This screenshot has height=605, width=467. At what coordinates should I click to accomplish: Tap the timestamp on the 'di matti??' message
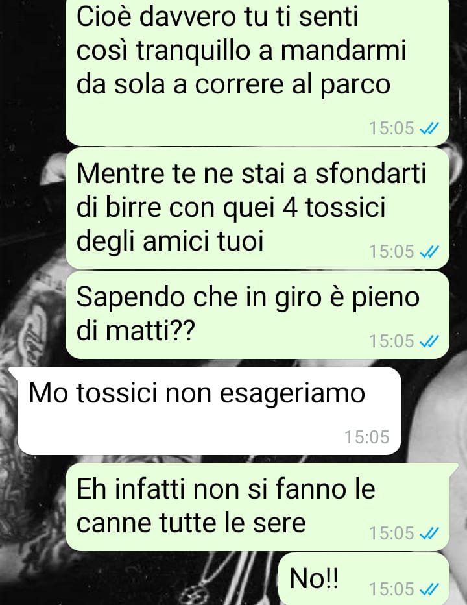click(x=391, y=341)
